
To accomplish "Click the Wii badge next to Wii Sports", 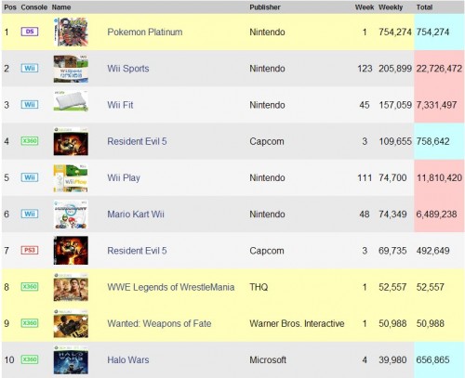I will [30, 68].
